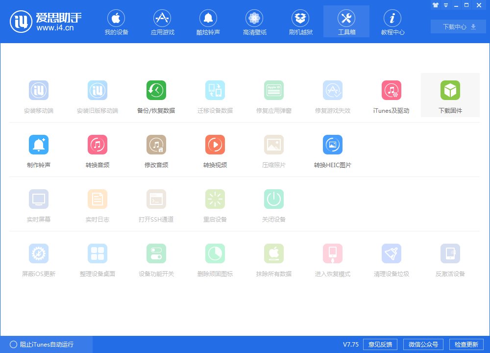Launch the 转换视频 video converter
490x353 pixels.
[215, 150]
